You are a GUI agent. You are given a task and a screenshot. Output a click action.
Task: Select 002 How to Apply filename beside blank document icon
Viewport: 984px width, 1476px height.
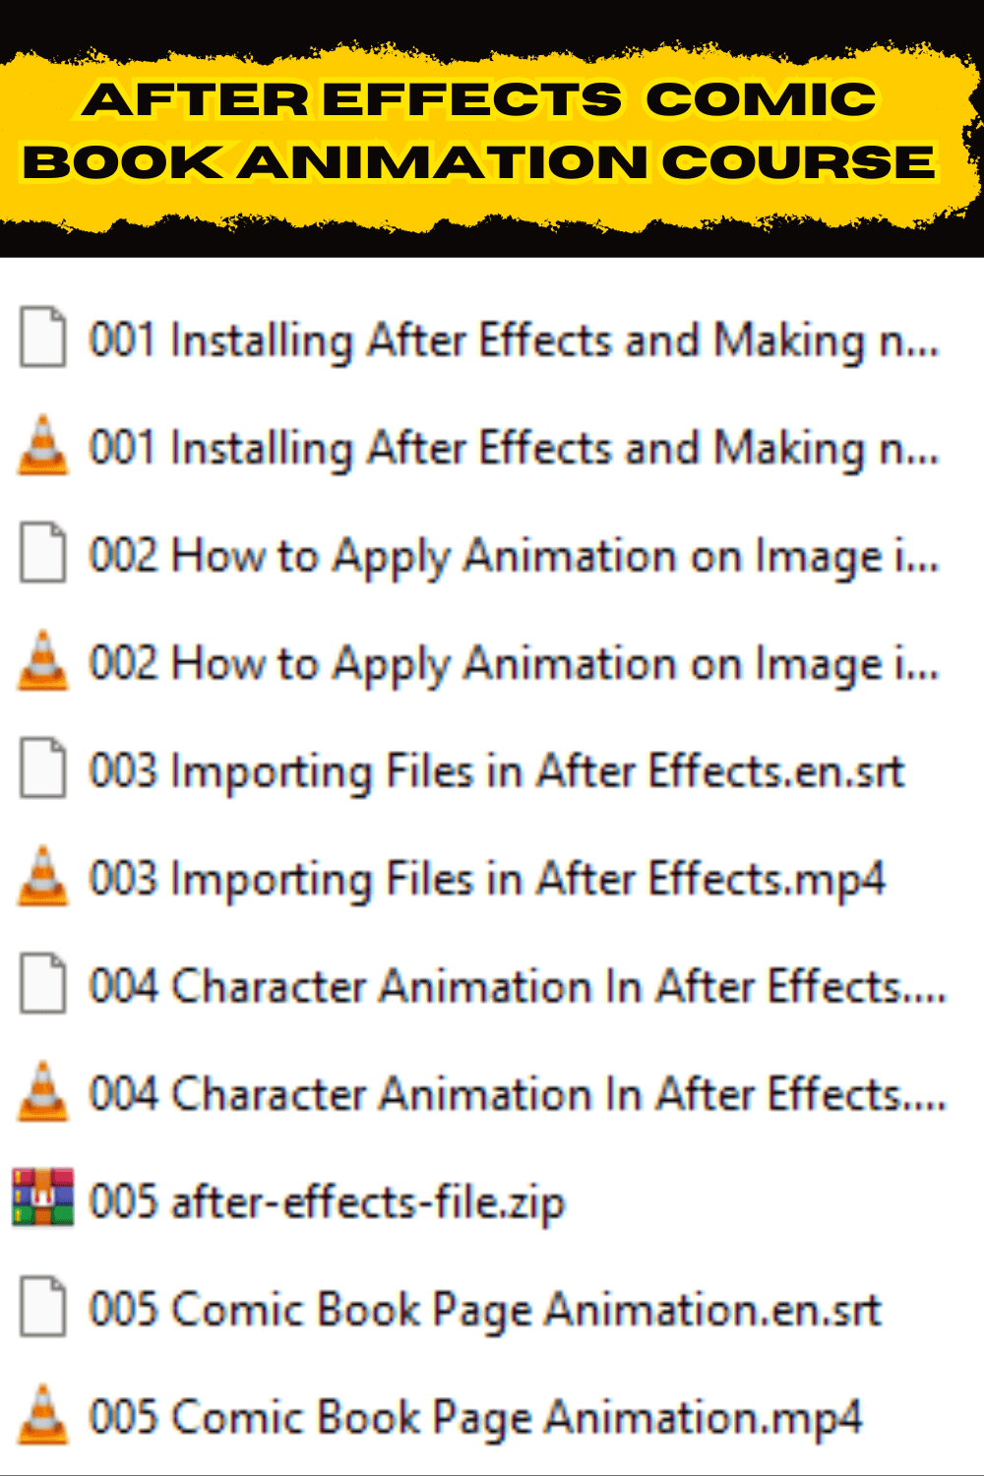click(x=515, y=557)
